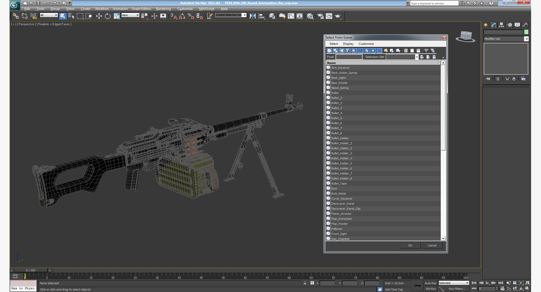Image resolution: width=541 pixels, height=292 pixels.
Task: Open the Selection Set dropdown in the dialog
Action: click(x=416, y=57)
